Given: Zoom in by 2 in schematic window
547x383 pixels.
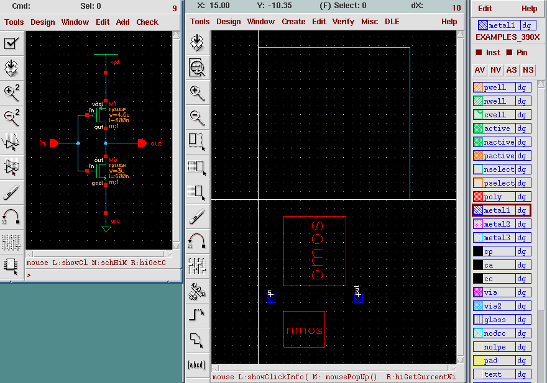Looking at the screenshot, I should tap(12, 92).
